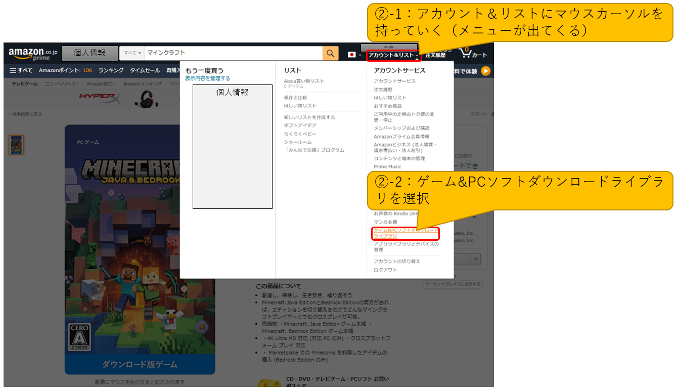Choose アカウントの切り替え
This screenshot has height=391, width=676.
pyautogui.click(x=397, y=262)
